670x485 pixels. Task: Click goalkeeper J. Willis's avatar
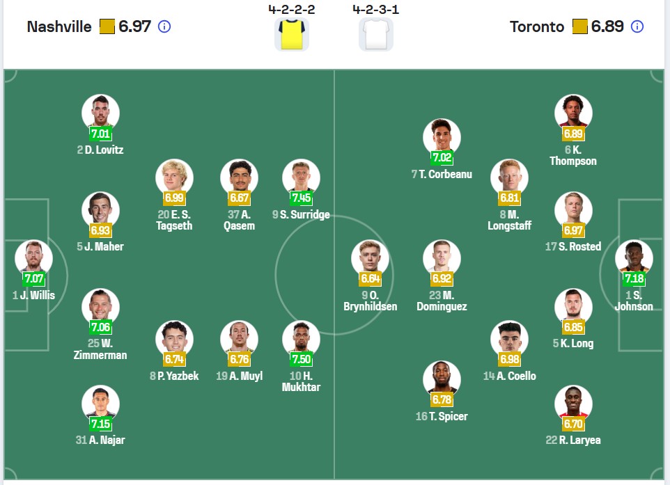33,259
